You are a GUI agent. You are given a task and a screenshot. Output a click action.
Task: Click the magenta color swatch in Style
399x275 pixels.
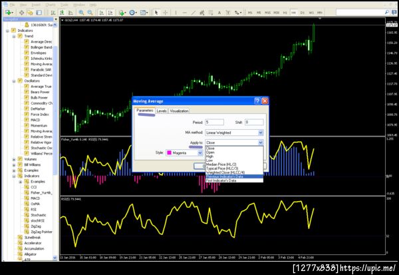tap(169, 152)
